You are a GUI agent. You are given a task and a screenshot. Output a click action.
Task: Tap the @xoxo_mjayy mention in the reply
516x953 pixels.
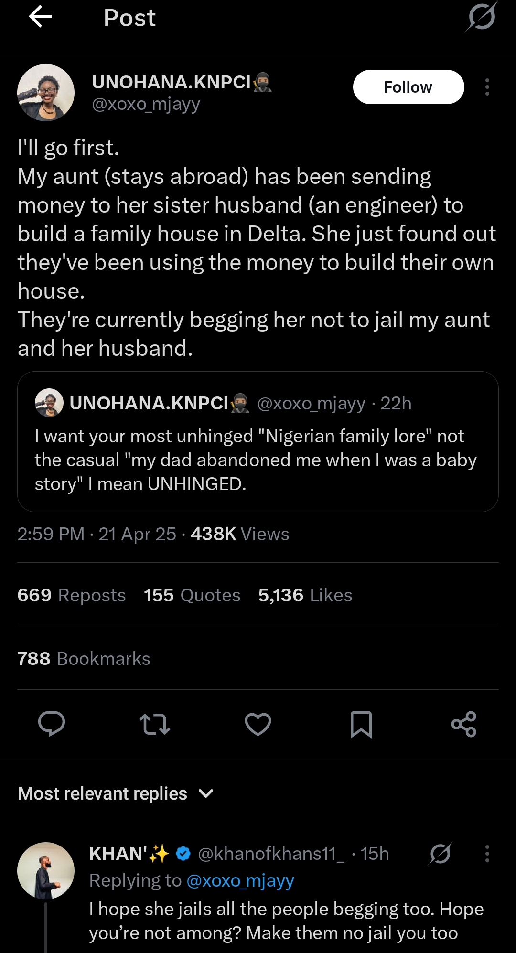point(240,880)
